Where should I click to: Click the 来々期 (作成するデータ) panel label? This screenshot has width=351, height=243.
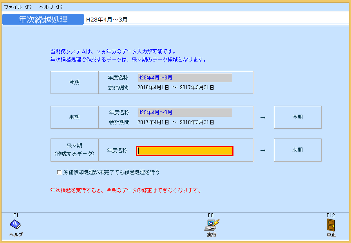[x=74, y=150]
